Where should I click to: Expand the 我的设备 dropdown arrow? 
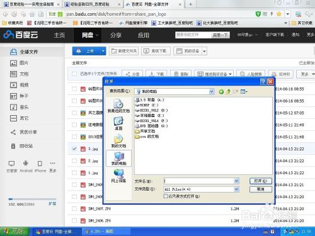pos(205,51)
